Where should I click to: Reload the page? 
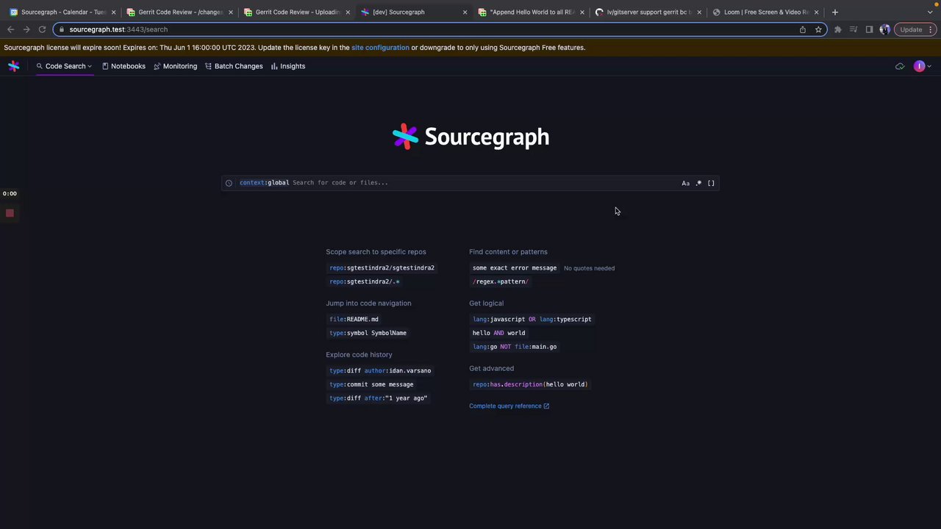tap(42, 29)
